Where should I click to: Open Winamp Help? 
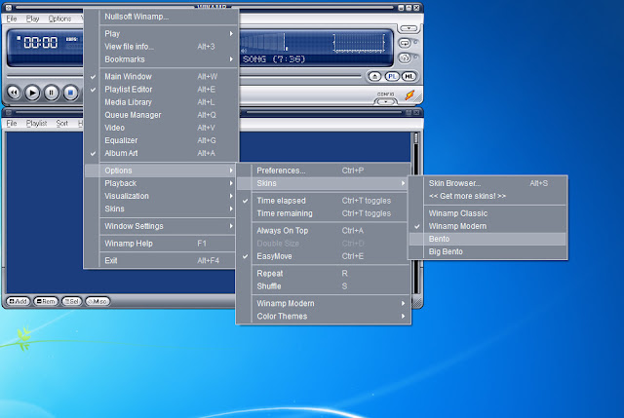(161, 244)
